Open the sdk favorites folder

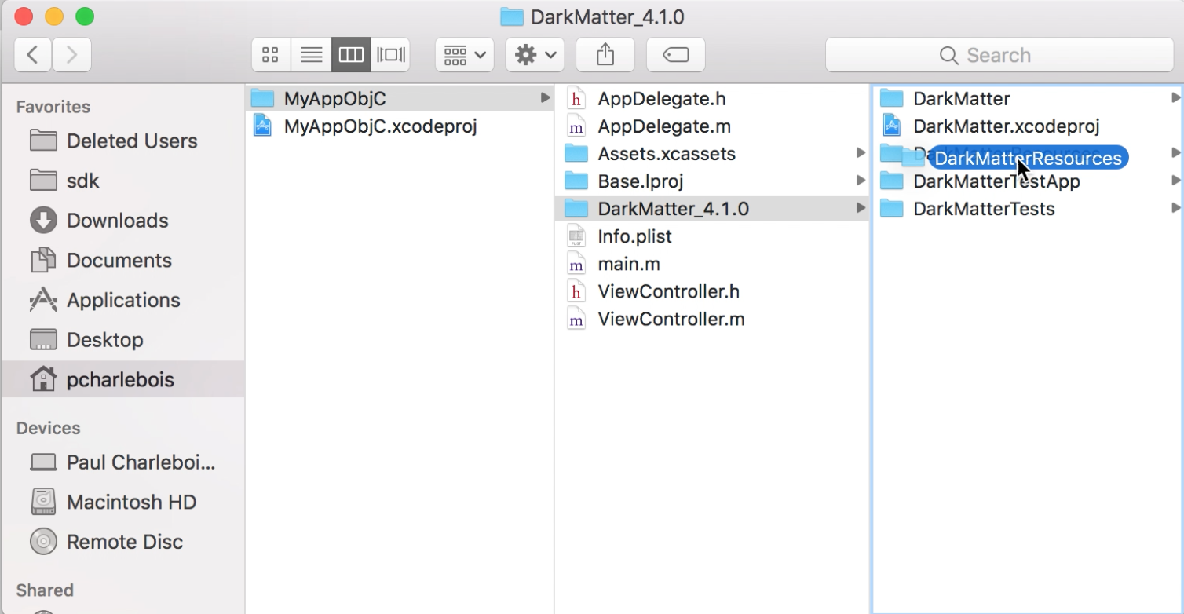coord(83,181)
